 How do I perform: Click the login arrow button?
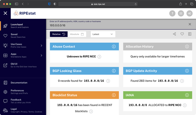(x=190, y=13)
